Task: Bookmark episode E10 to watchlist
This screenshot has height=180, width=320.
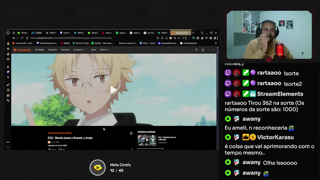Action: click(x=131, y=133)
